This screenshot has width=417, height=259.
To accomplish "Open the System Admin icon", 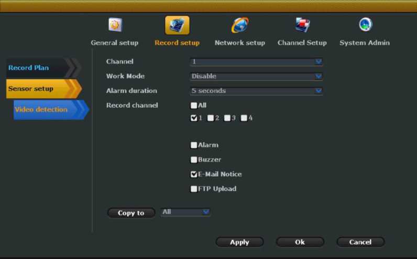I will click(365, 25).
